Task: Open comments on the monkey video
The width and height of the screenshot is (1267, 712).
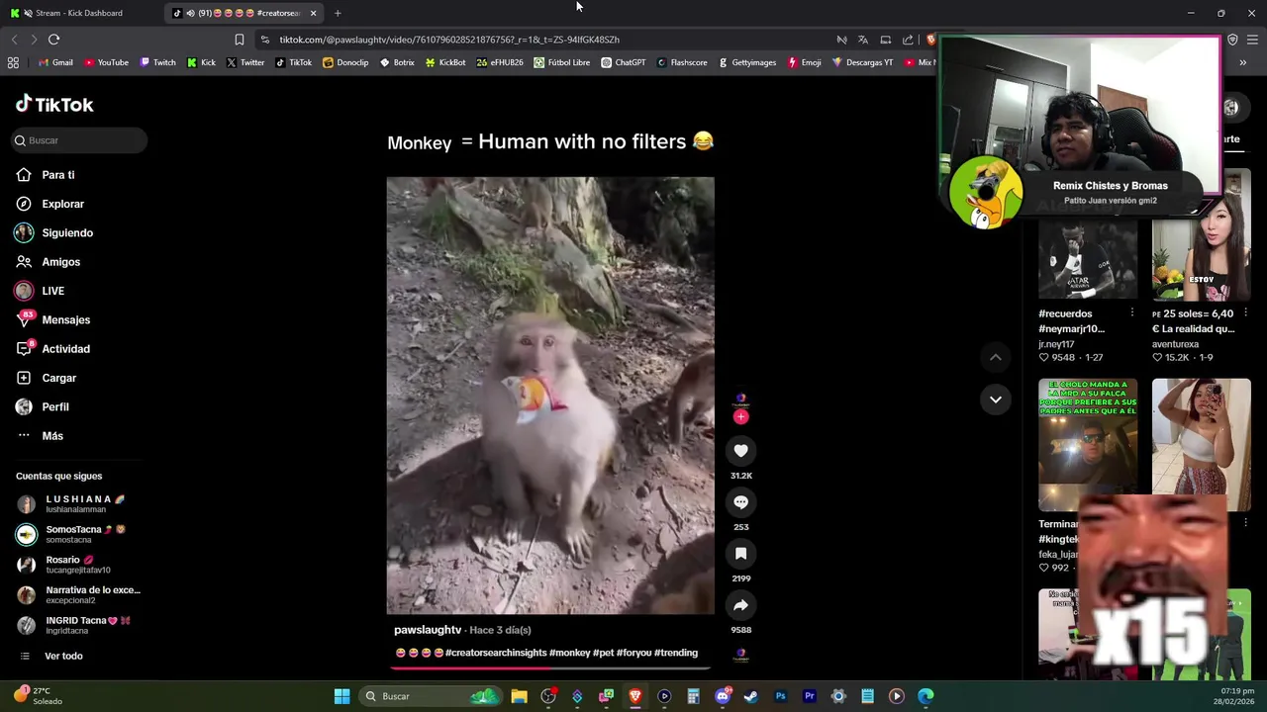Action: tap(740, 502)
